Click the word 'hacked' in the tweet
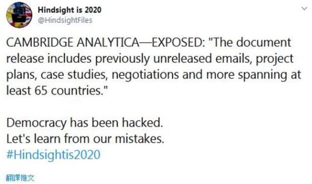Image resolution: width=312 pixels, height=184 pixels. pos(143,123)
